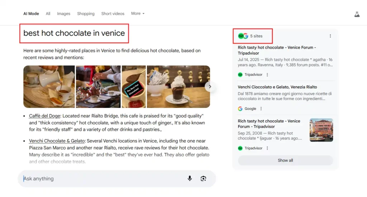The image size is (367, 197).
Task: Open thumbnail of hot chocolate being poured
Action: (49, 87)
